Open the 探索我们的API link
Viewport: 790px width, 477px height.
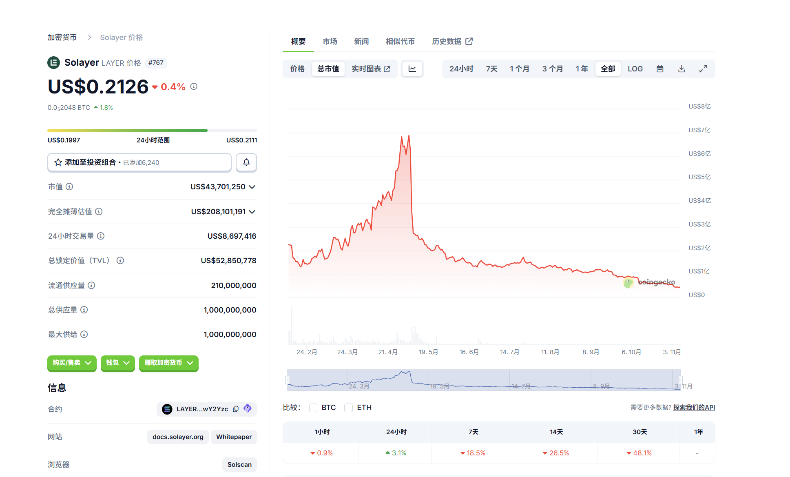click(x=694, y=407)
